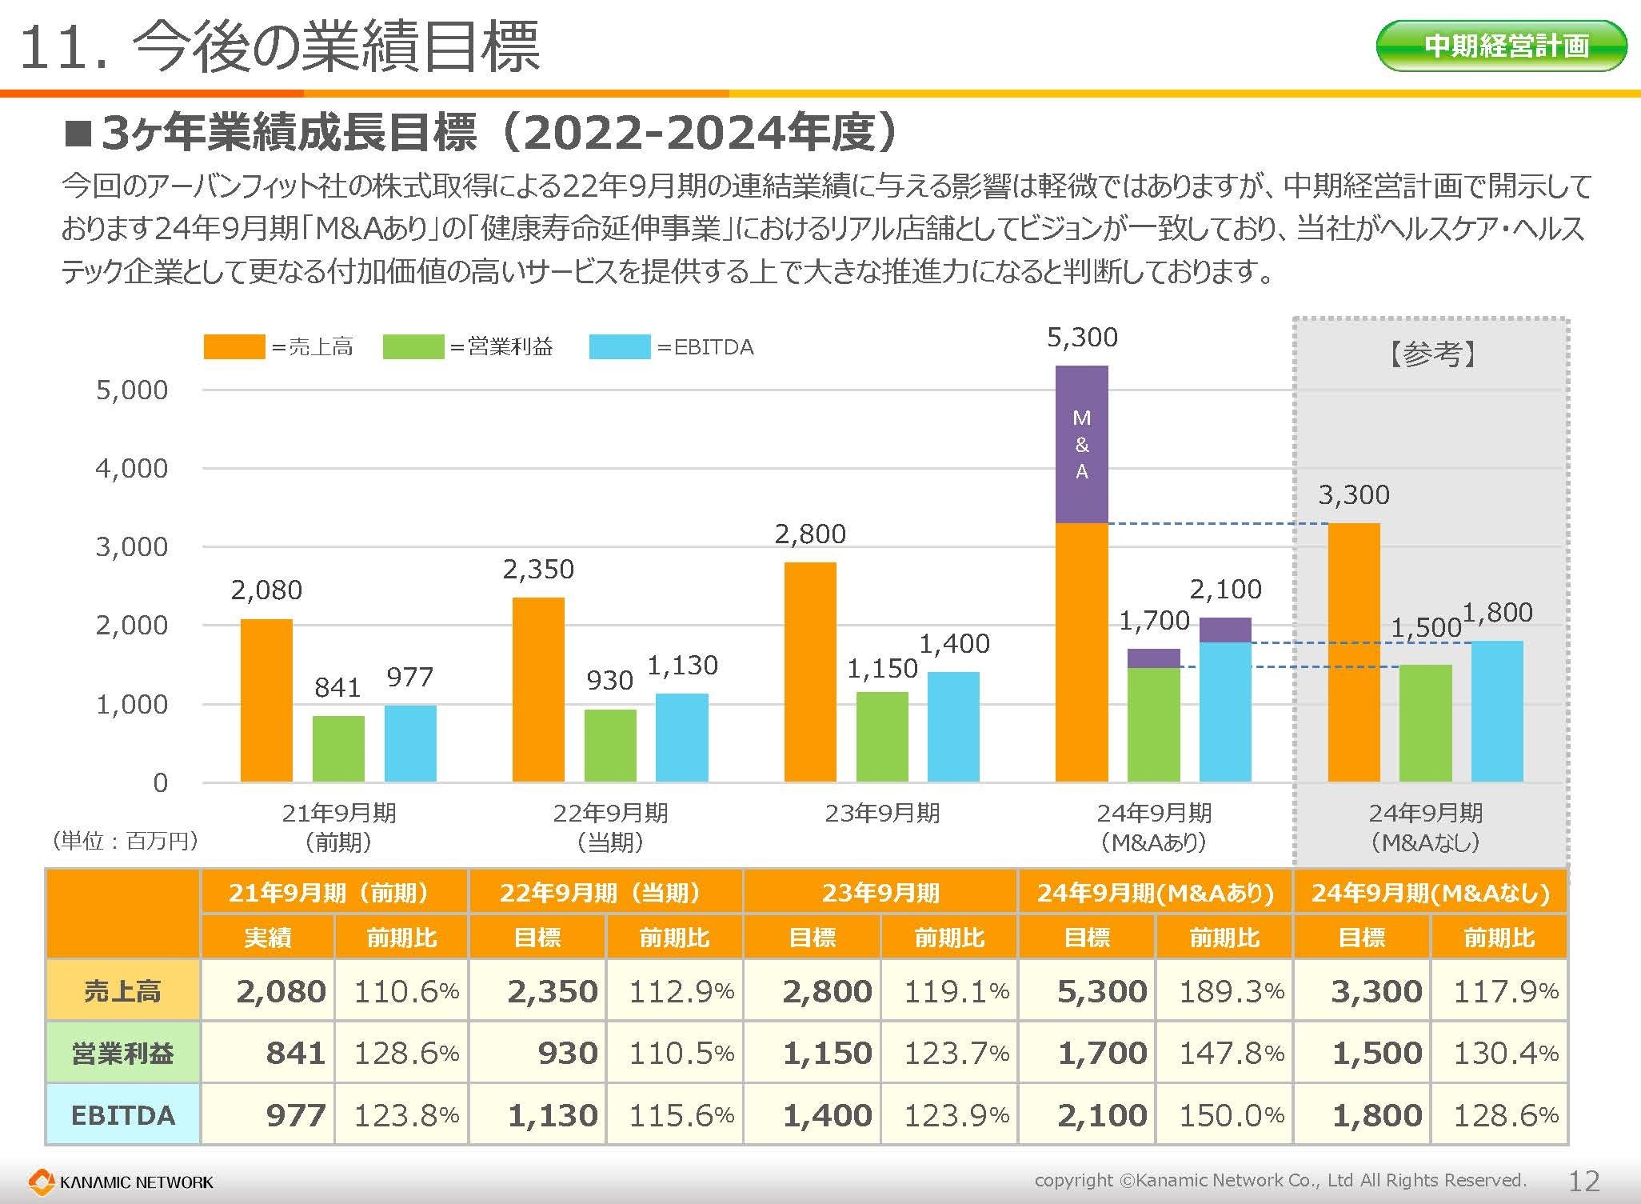The width and height of the screenshot is (1641, 1204).
Task: Click the 24年9月期(M&Aあり) table header
Action: (x=1155, y=893)
